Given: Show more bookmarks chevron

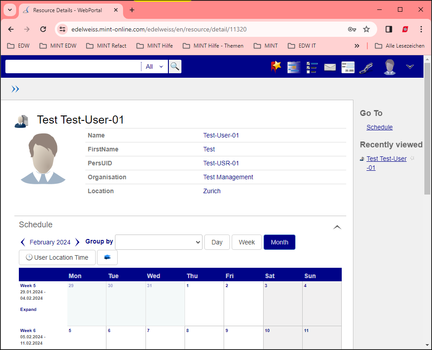Looking at the screenshot, I should [357, 46].
